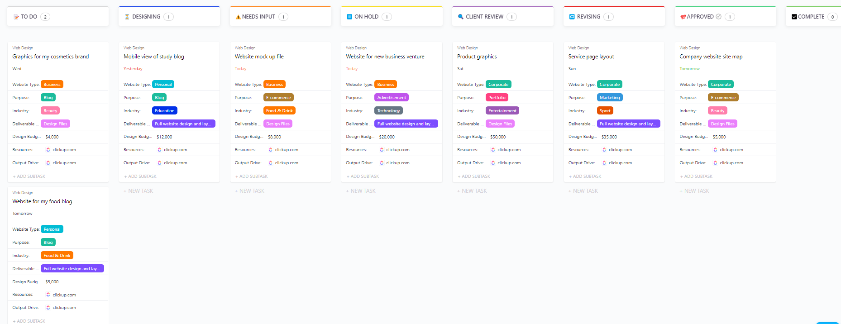Click the check circle beside APPROVED

click(x=718, y=17)
